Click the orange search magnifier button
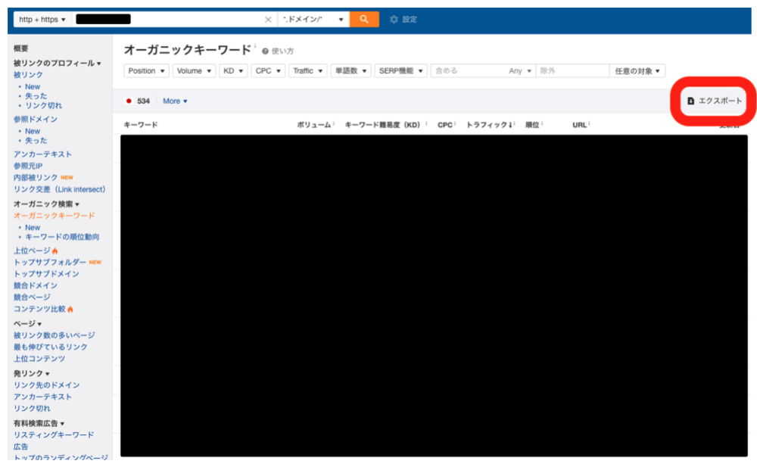 [x=364, y=20]
